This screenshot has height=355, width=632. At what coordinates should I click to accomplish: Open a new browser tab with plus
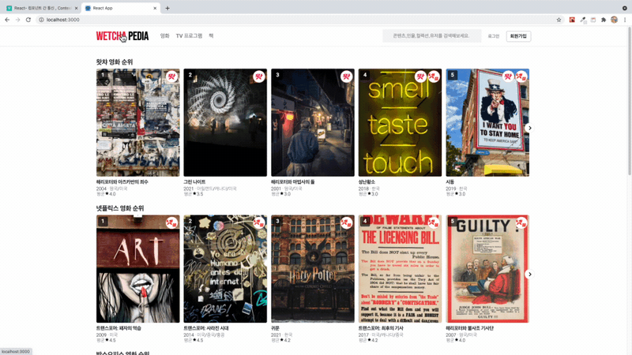167,8
